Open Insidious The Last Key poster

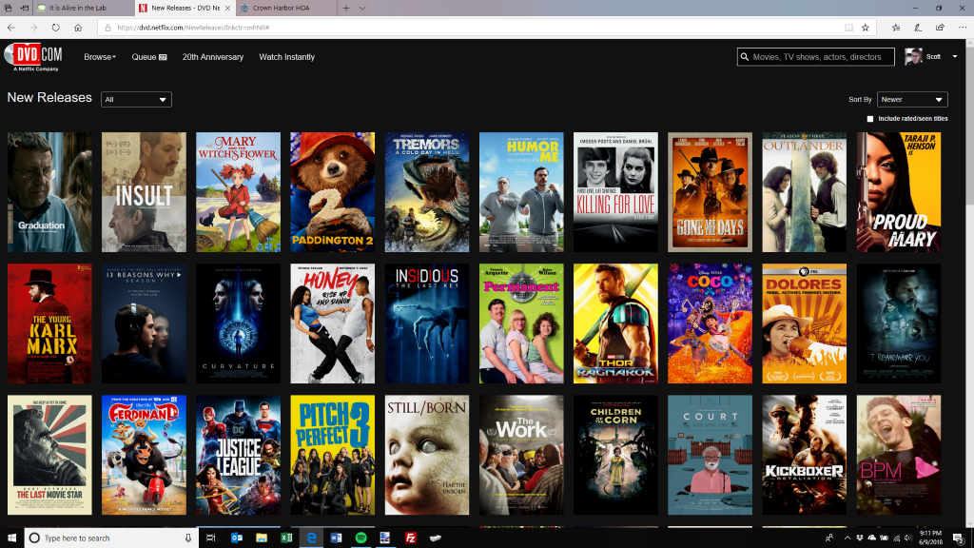point(427,323)
